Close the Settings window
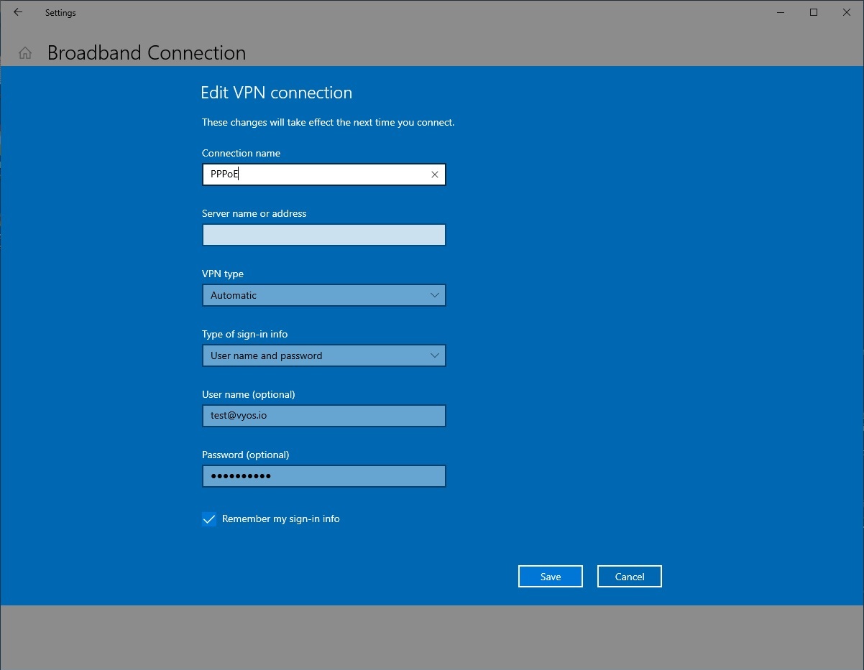Viewport: 864px width, 670px height. click(847, 12)
